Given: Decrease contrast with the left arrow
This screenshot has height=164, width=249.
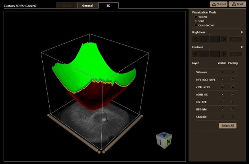Looking at the screenshot, I should point(195,54).
